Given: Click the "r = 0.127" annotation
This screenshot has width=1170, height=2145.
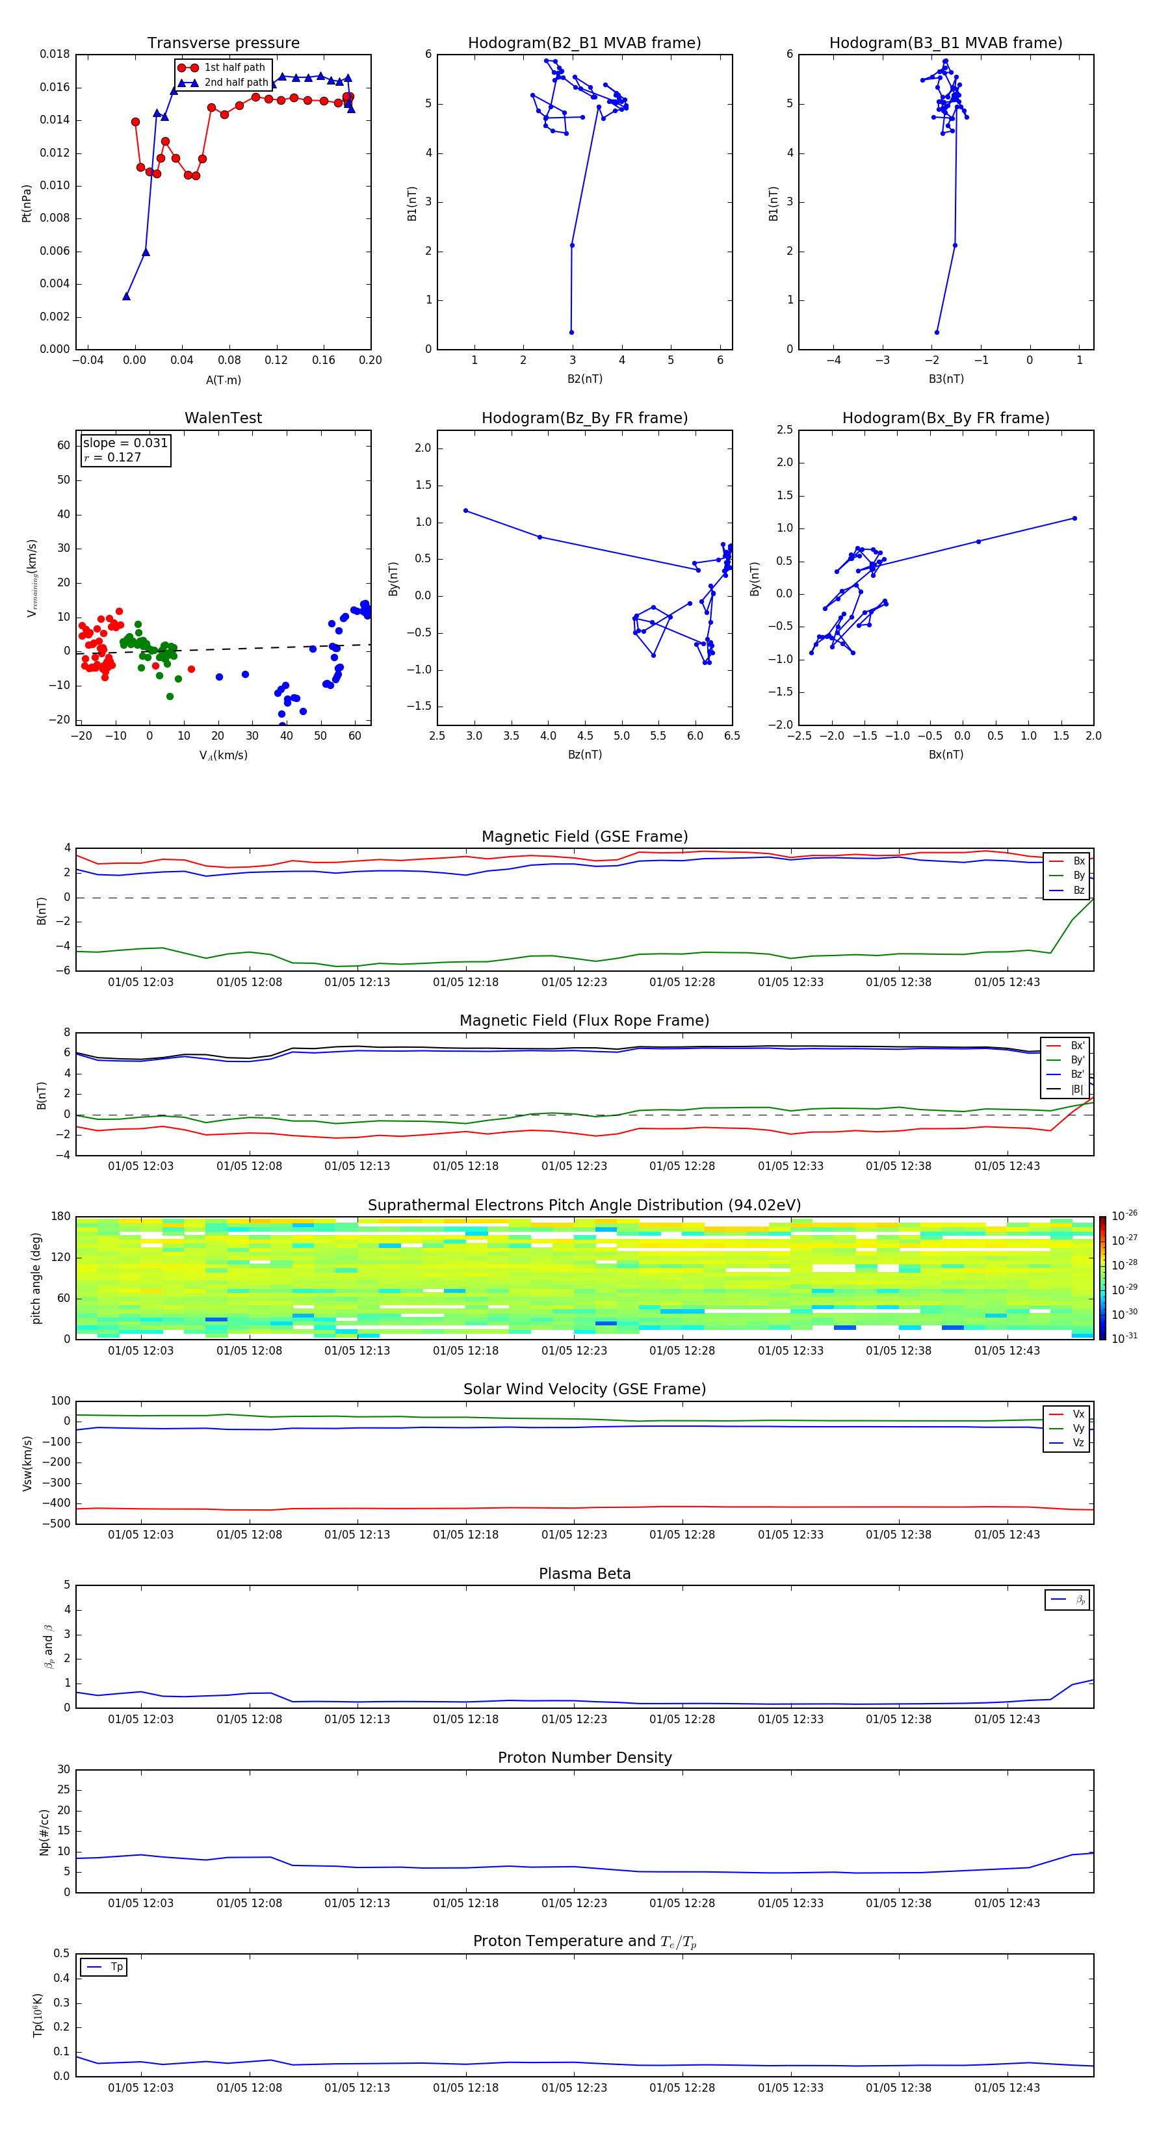Looking at the screenshot, I should click(x=112, y=457).
